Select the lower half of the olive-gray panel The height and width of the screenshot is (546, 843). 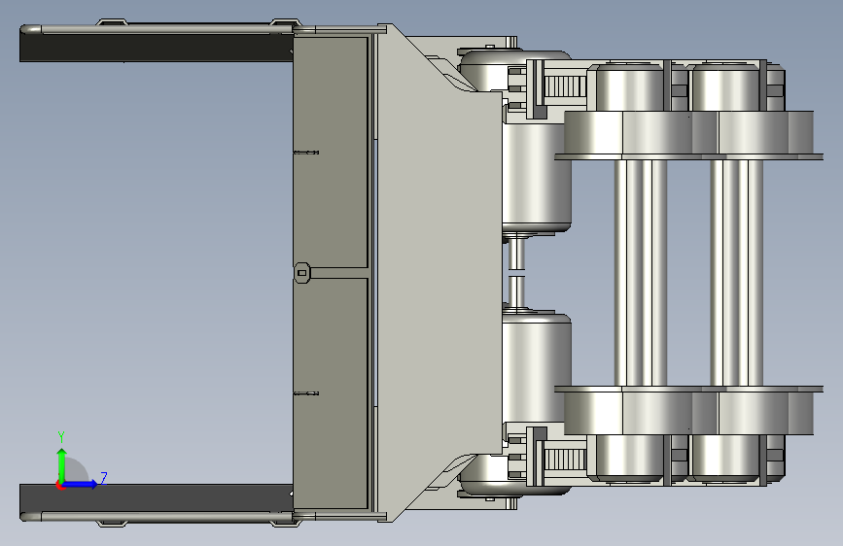pos(331,393)
